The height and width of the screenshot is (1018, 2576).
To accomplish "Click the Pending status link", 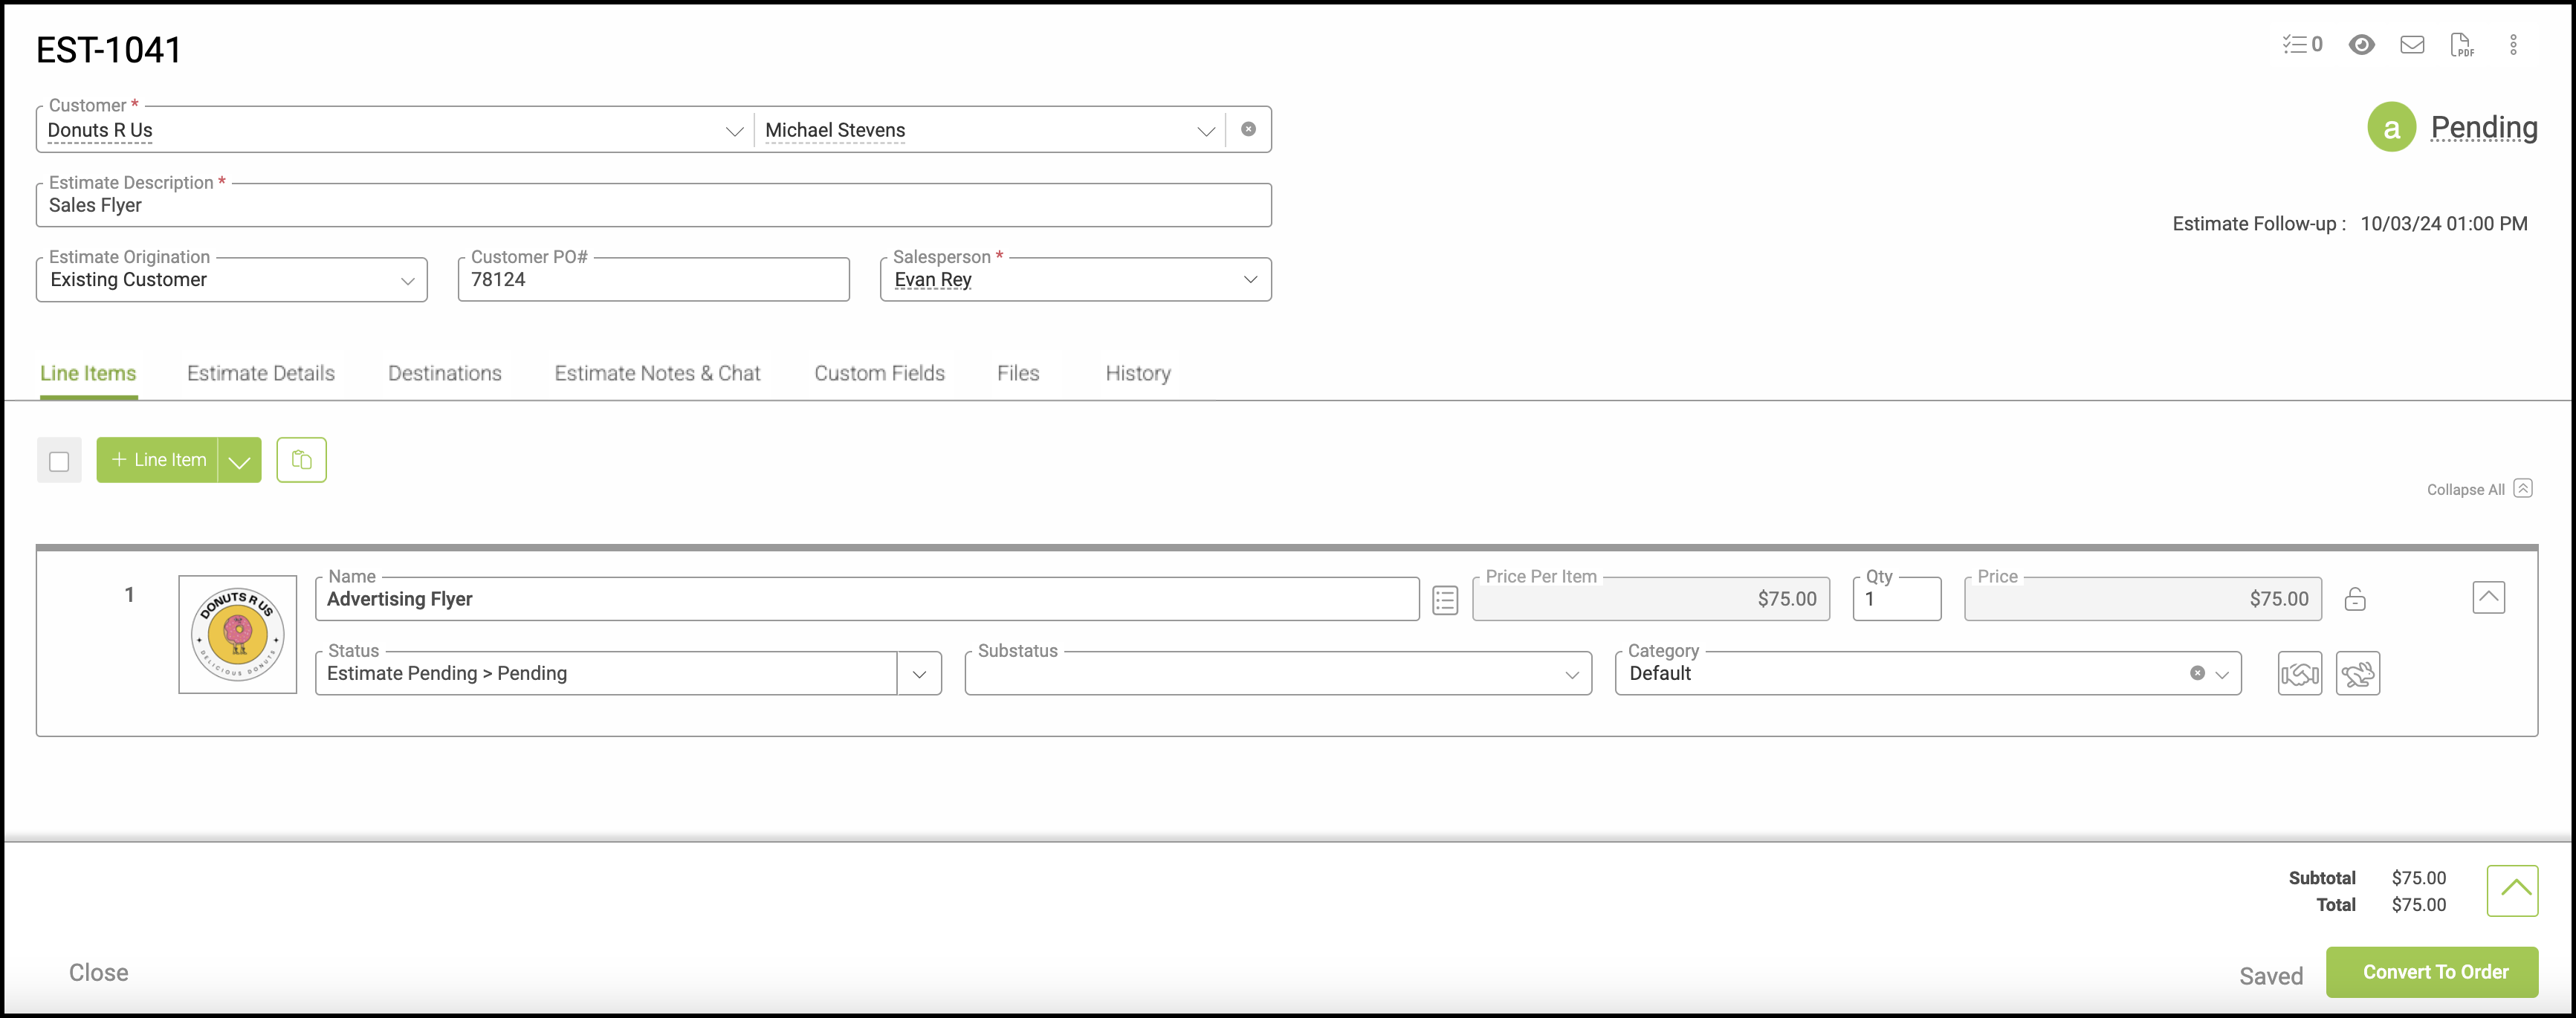I will click(2483, 128).
